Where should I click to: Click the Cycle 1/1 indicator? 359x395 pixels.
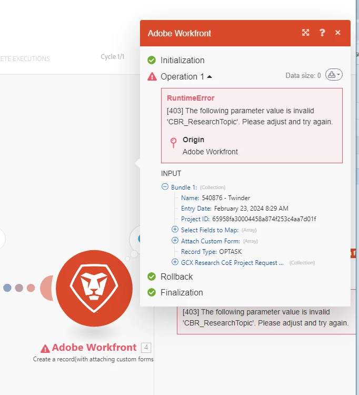[113, 57]
